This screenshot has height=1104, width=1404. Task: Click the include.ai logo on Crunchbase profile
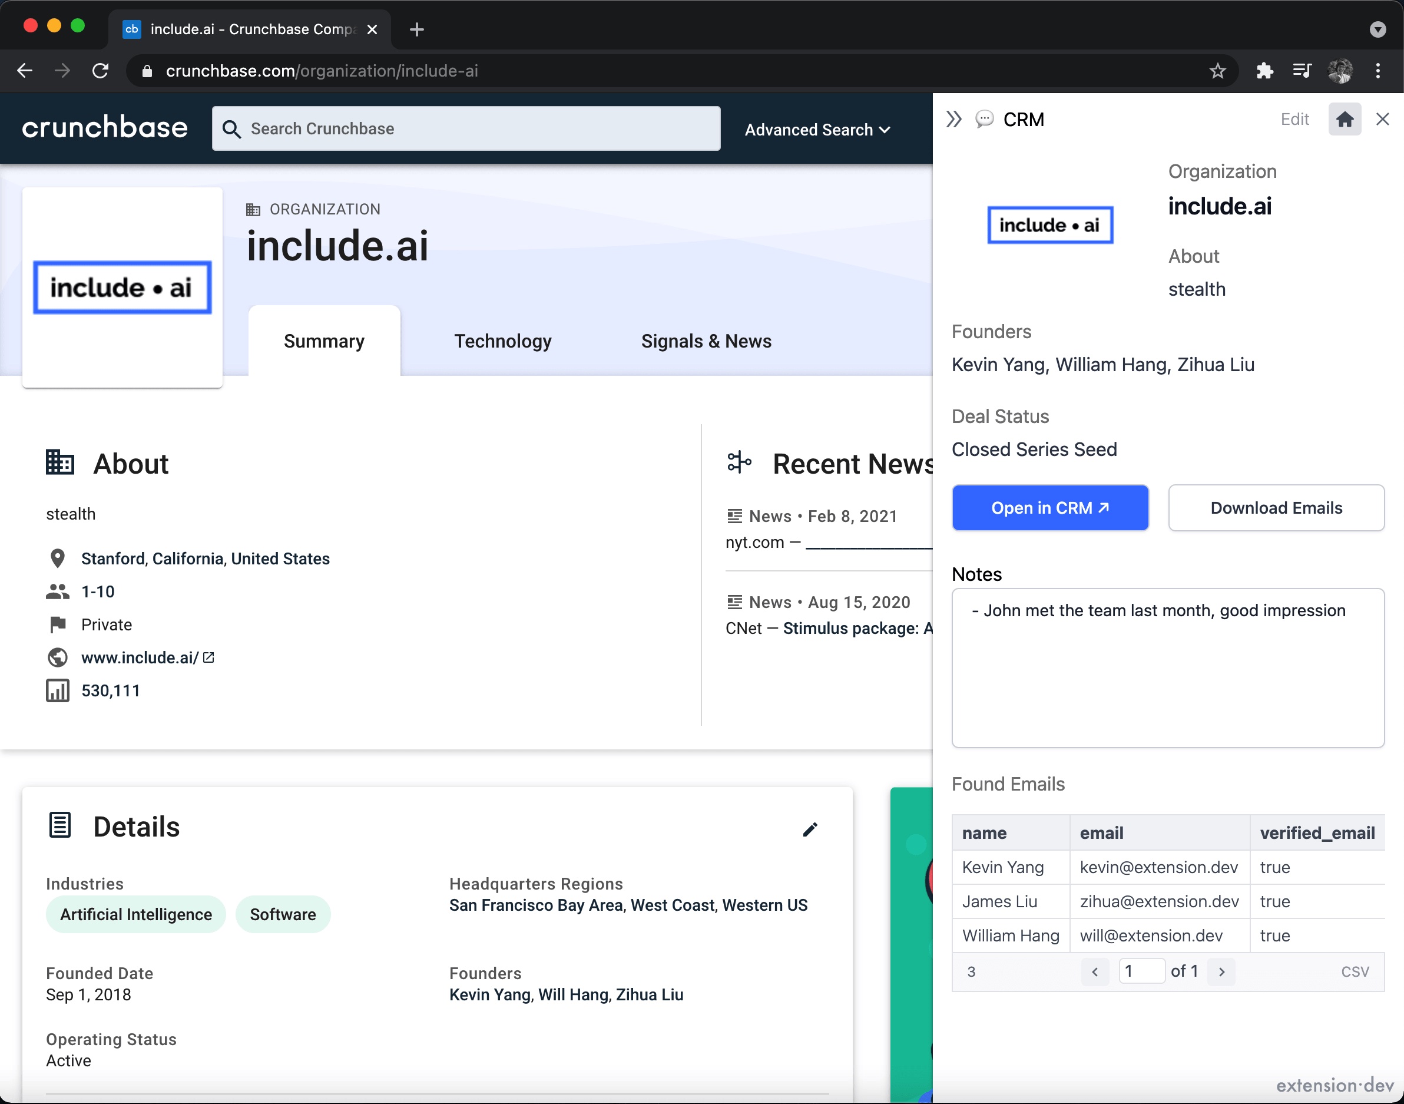click(x=122, y=287)
